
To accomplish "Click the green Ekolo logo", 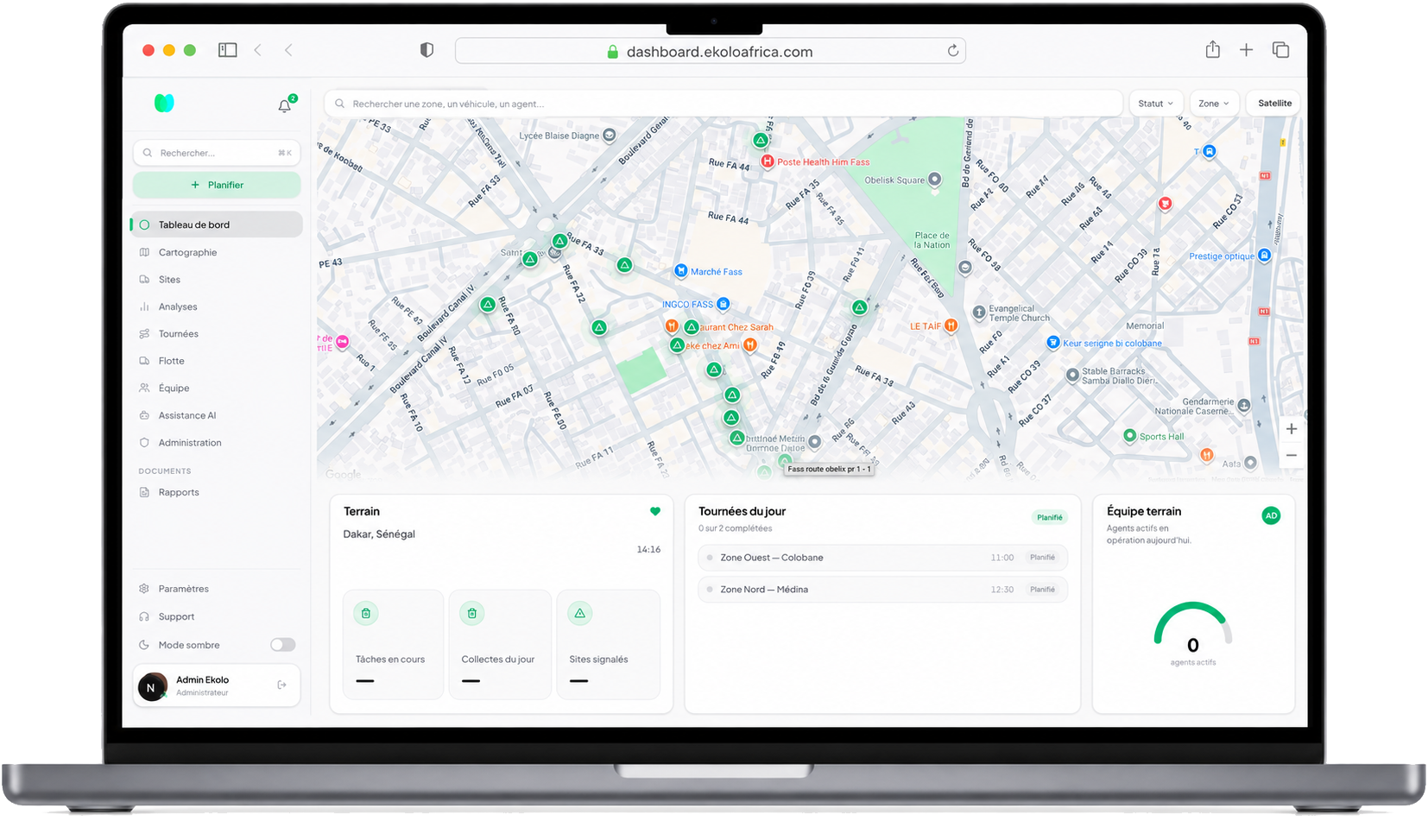I will pos(164,104).
